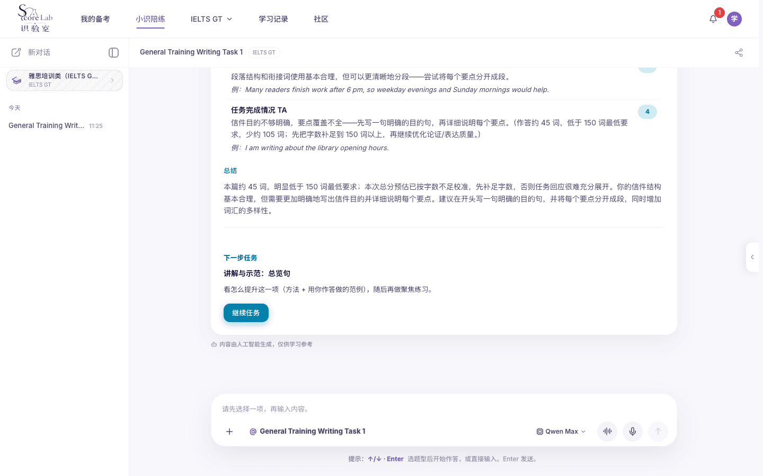Click the IELTS GT badge in header
This screenshot has width=763, height=476.
pyautogui.click(x=264, y=52)
